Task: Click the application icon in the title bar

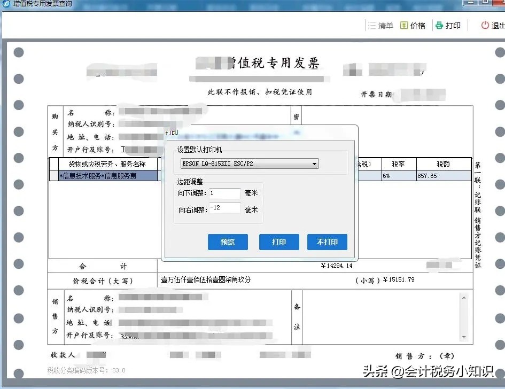Action: [x=5, y=4]
